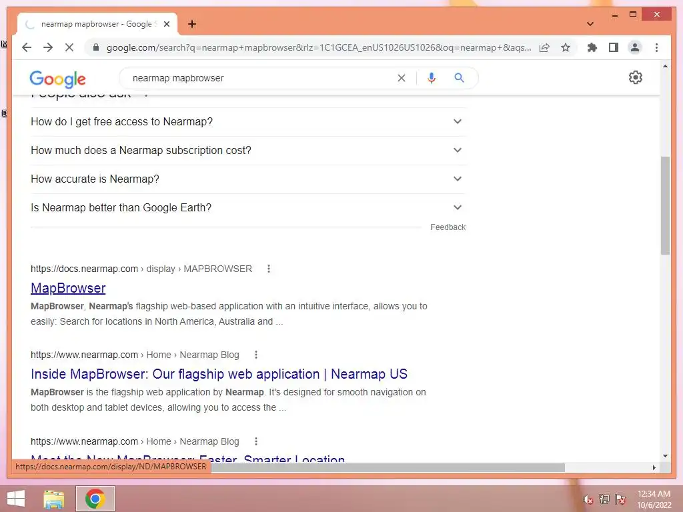Image resolution: width=683 pixels, height=512 pixels.
Task: Click the network tray icon
Action: (604, 499)
